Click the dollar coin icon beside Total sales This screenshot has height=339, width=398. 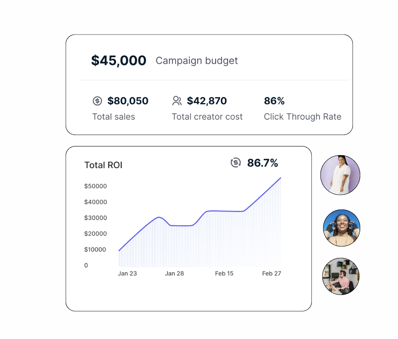click(x=97, y=101)
